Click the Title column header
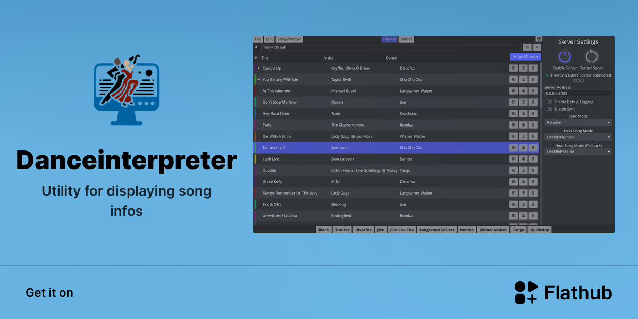The width and height of the screenshot is (638, 319). [x=265, y=58]
